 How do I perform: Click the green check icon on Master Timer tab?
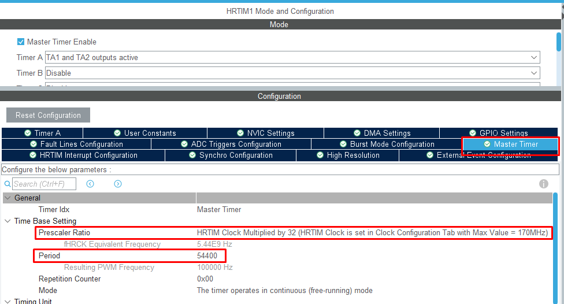pos(487,144)
